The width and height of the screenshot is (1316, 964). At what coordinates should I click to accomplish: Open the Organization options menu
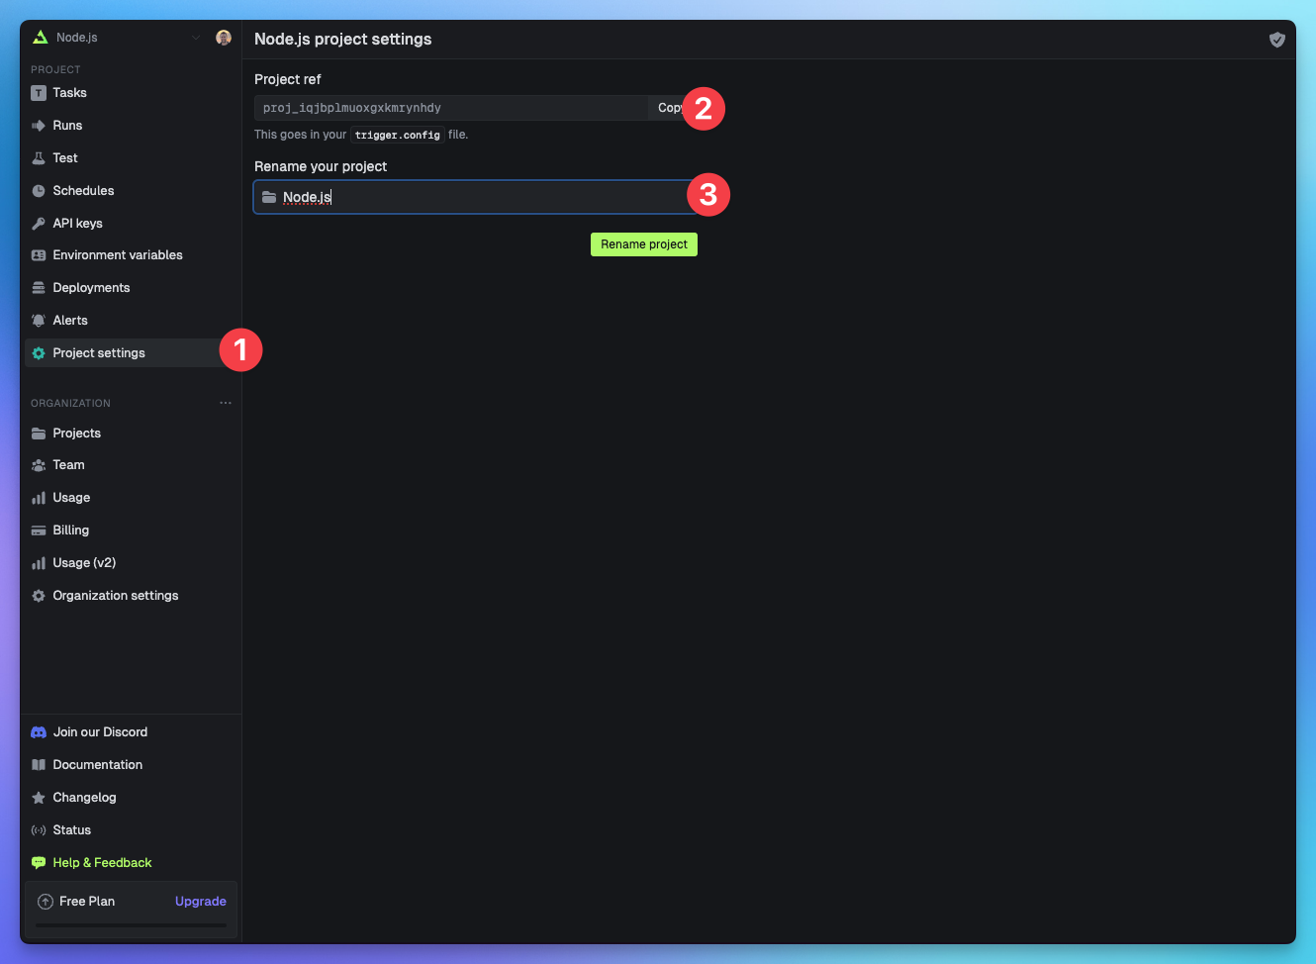pyautogui.click(x=226, y=402)
